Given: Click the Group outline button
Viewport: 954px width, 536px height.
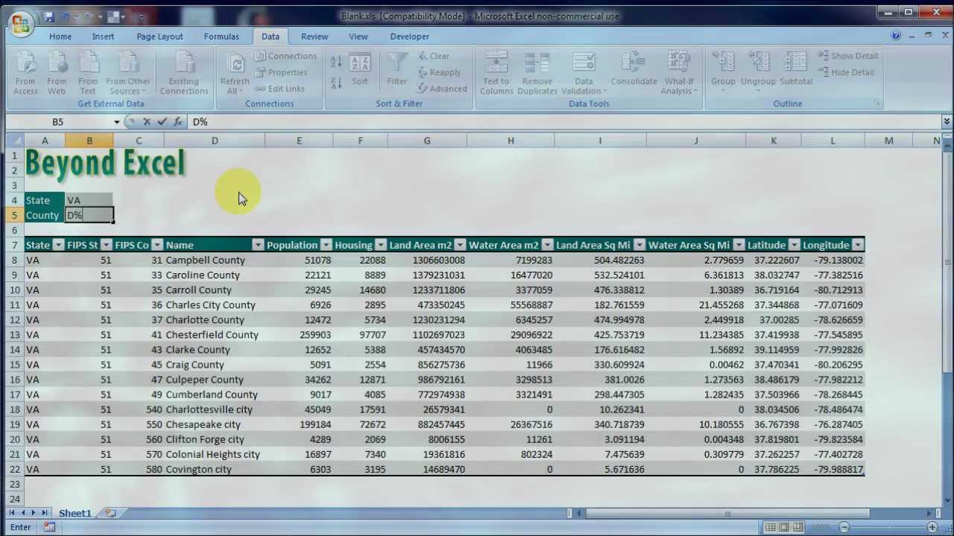Looking at the screenshot, I should tap(723, 71).
